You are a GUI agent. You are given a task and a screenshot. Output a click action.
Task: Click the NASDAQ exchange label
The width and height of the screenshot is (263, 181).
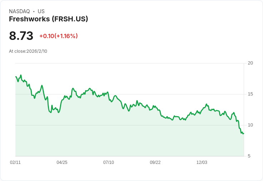click(19, 11)
